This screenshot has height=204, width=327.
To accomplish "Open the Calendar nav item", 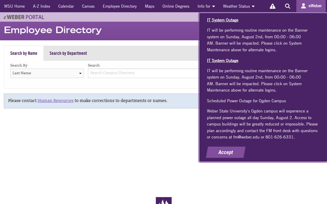I will pos(66,6).
